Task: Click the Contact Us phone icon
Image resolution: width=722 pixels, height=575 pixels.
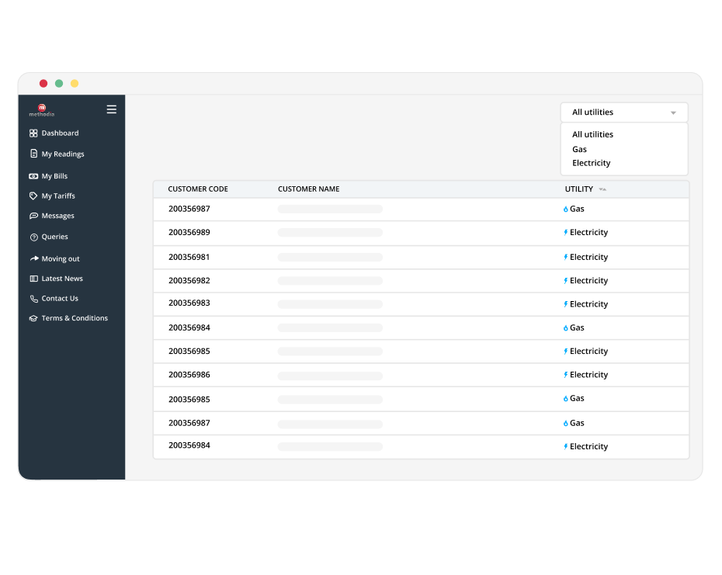Action: (33, 299)
